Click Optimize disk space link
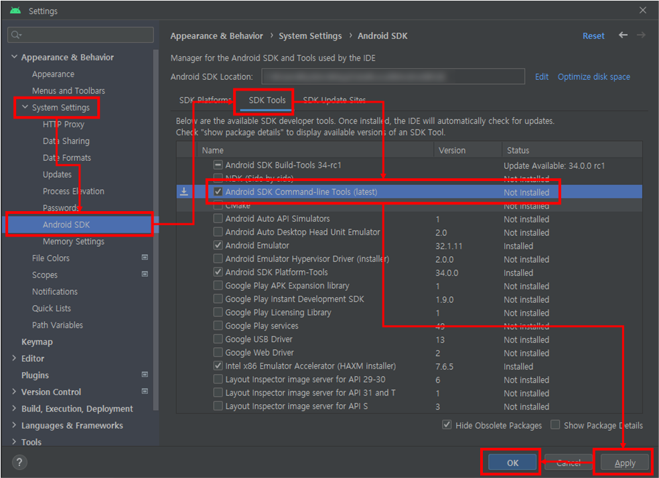This screenshot has width=659, height=478. point(593,76)
